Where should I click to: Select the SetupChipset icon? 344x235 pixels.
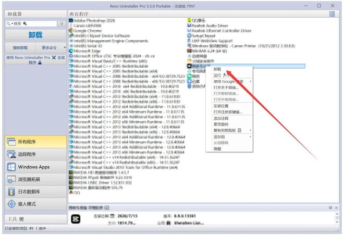tap(189, 35)
